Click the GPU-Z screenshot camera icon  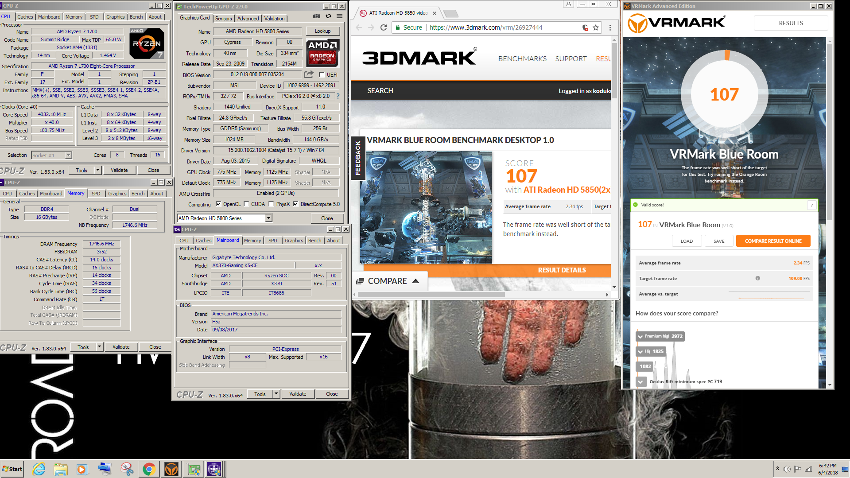pos(316,16)
